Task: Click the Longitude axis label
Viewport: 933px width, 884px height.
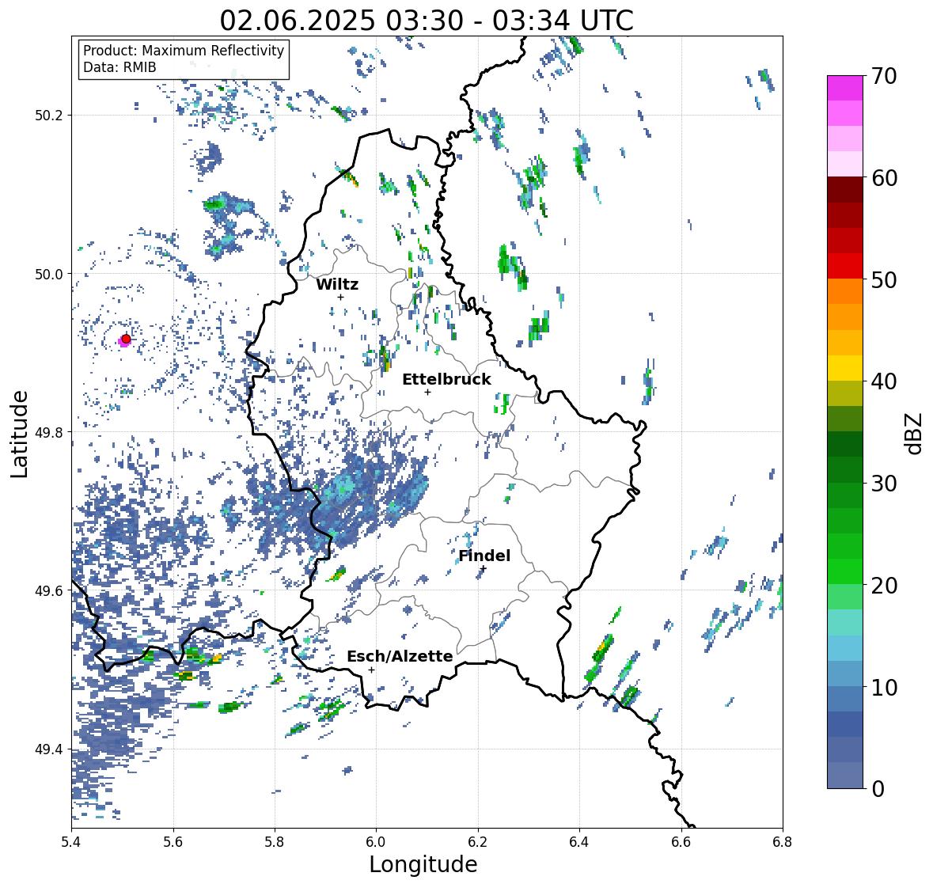Action: click(x=423, y=864)
